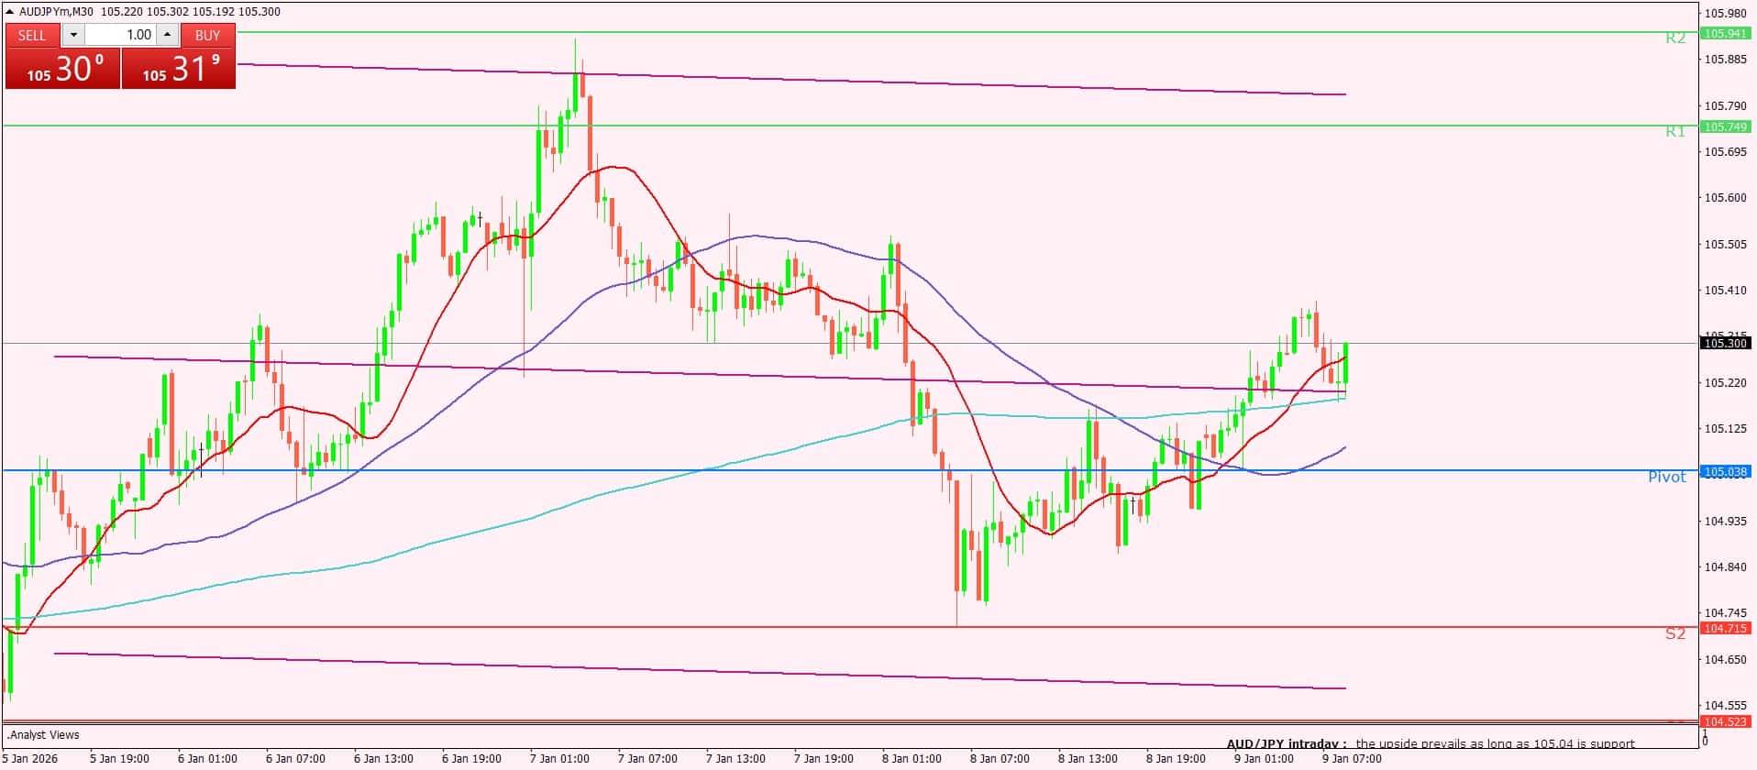Select the 105.941 R2 price tag
Image resolution: width=1757 pixels, height=770 pixels.
1724,34
